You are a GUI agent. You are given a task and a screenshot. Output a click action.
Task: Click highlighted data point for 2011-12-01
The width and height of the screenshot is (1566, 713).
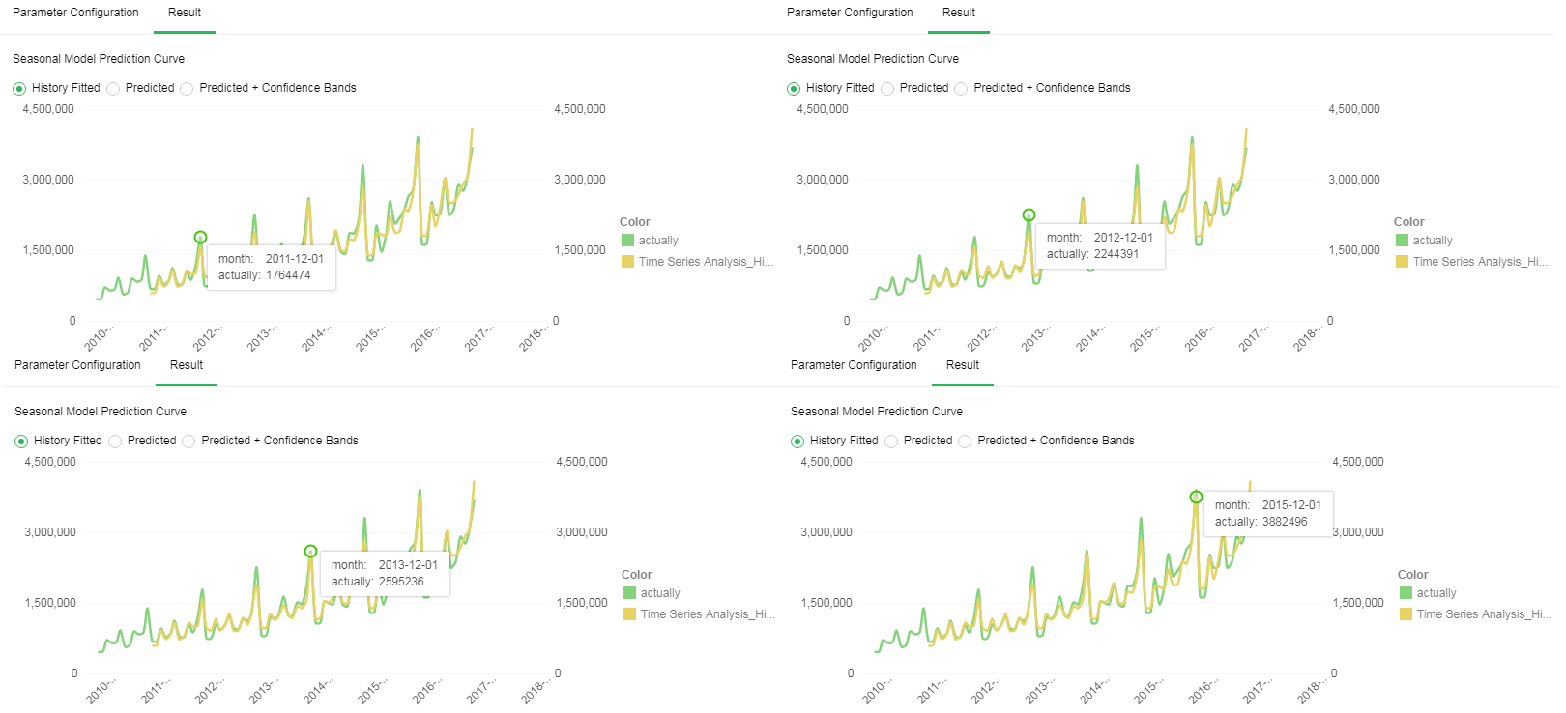[x=200, y=237]
